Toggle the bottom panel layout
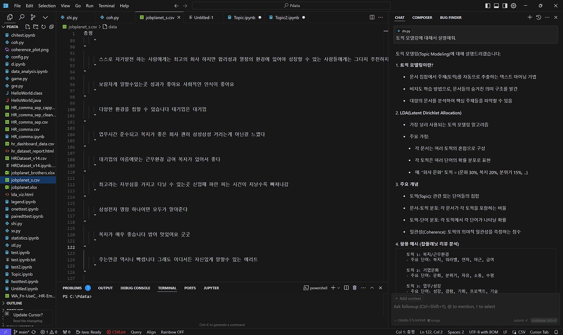563x335 pixels. (496, 6)
